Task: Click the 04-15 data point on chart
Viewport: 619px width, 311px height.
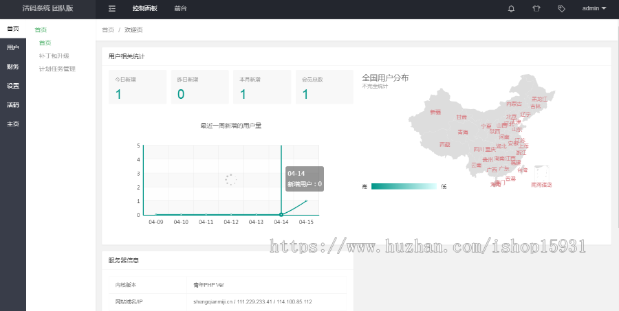Action: pos(306,201)
